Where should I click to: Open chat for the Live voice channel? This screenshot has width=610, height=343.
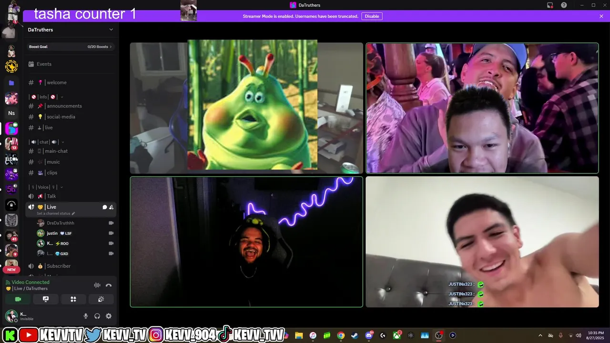(x=104, y=207)
